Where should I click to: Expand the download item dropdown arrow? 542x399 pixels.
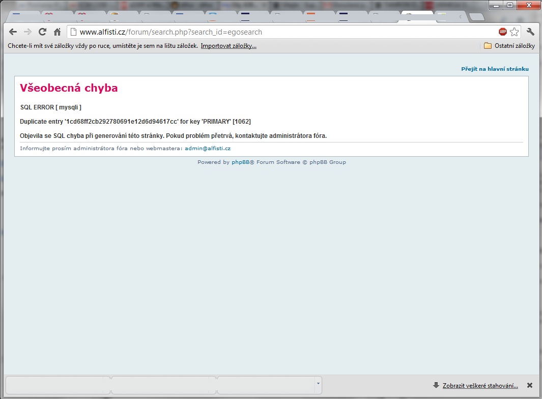318,383
